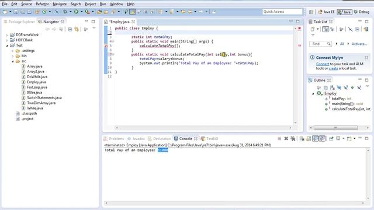Click the Print icon in main toolbar
The height and width of the screenshot is (210, 374).
[x=29, y=12]
